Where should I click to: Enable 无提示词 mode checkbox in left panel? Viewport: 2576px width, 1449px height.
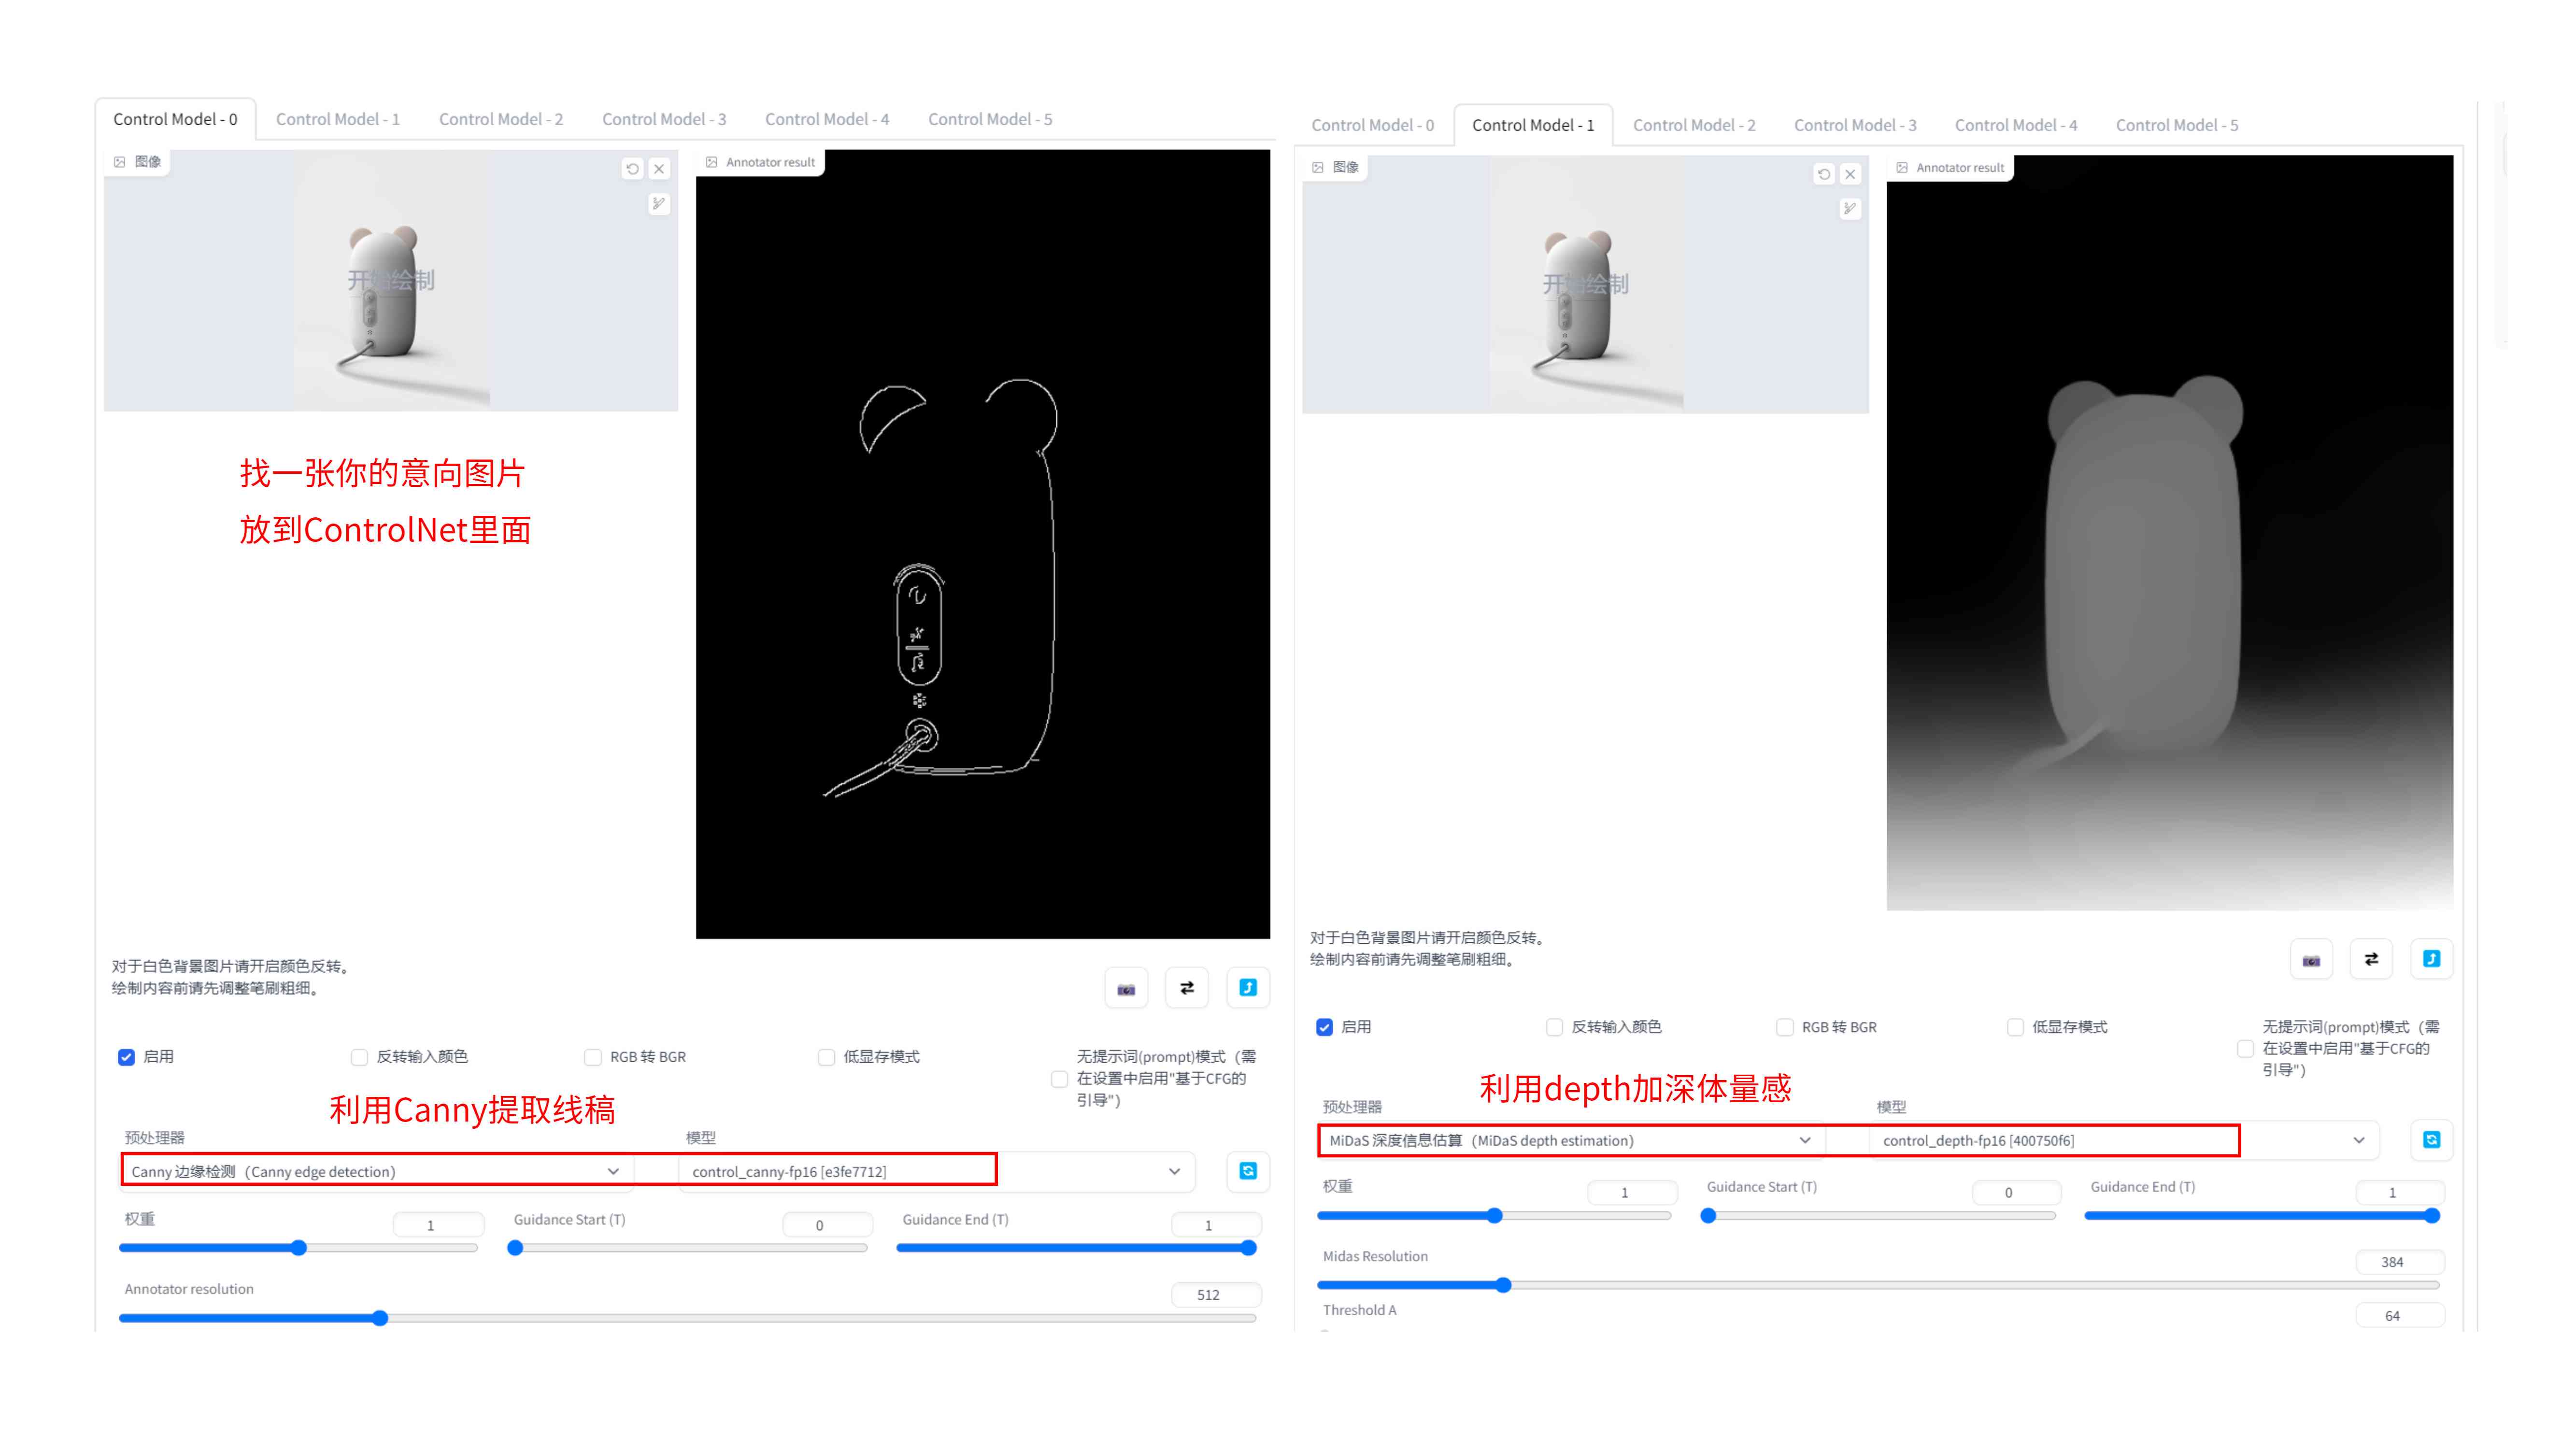tap(1059, 1079)
